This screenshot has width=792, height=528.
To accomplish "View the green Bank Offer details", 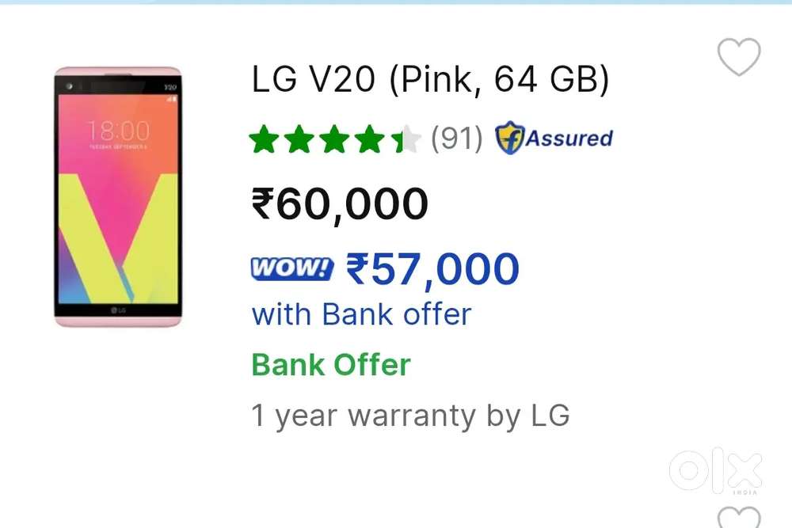I will [x=331, y=365].
